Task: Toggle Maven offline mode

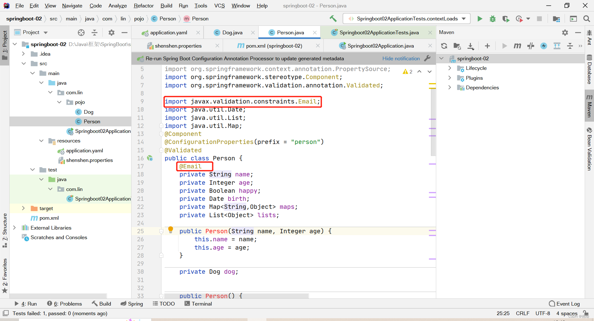Action: 531,46
